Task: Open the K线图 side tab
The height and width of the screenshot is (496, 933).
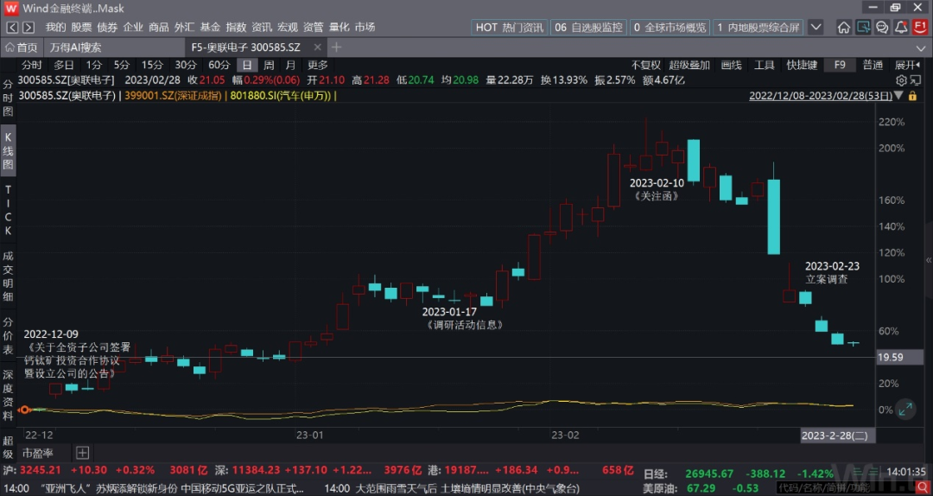Action: point(9,150)
